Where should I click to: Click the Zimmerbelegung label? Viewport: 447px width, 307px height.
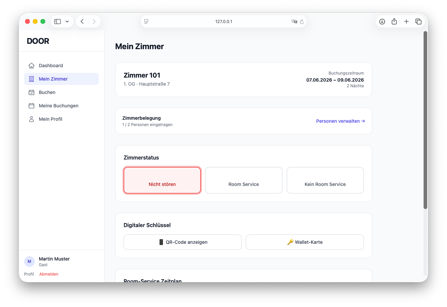tap(141, 118)
